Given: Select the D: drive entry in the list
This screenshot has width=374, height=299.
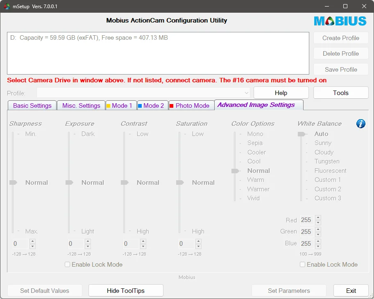Looking at the screenshot, I should 89,38.
